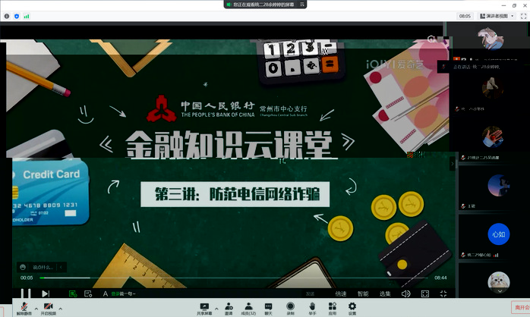Open danmaku settings icon
The height and width of the screenshot is (317, 530).
pos(88,293)
